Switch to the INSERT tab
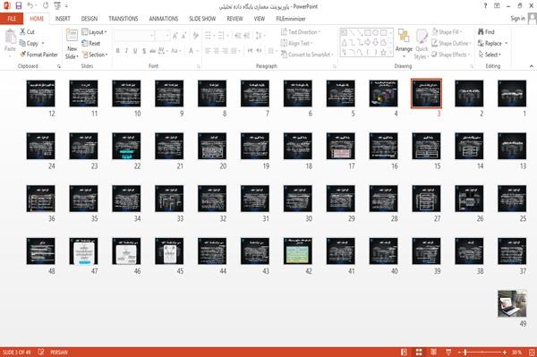This screenshot has width=537, height=357. 63,19
